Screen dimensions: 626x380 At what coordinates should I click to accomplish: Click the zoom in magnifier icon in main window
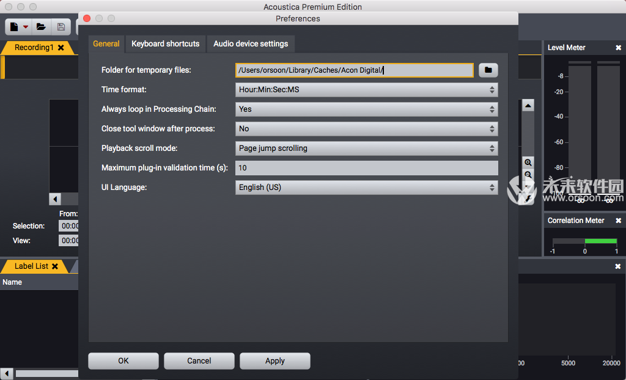tap(528, 163)
